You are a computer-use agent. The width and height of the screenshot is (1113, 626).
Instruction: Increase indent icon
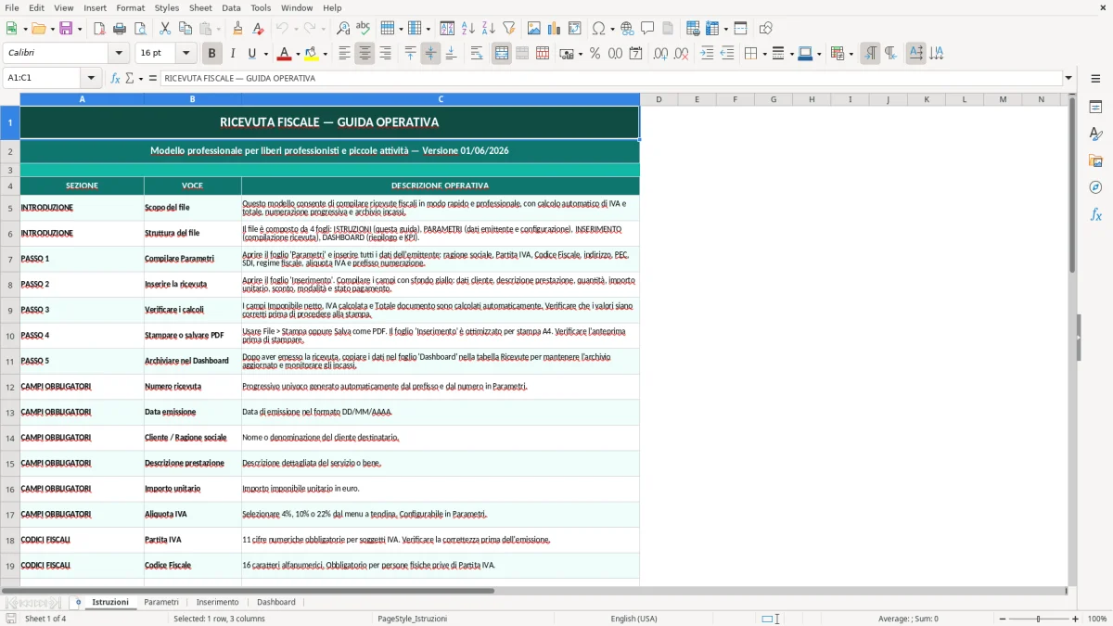point(707,54)
